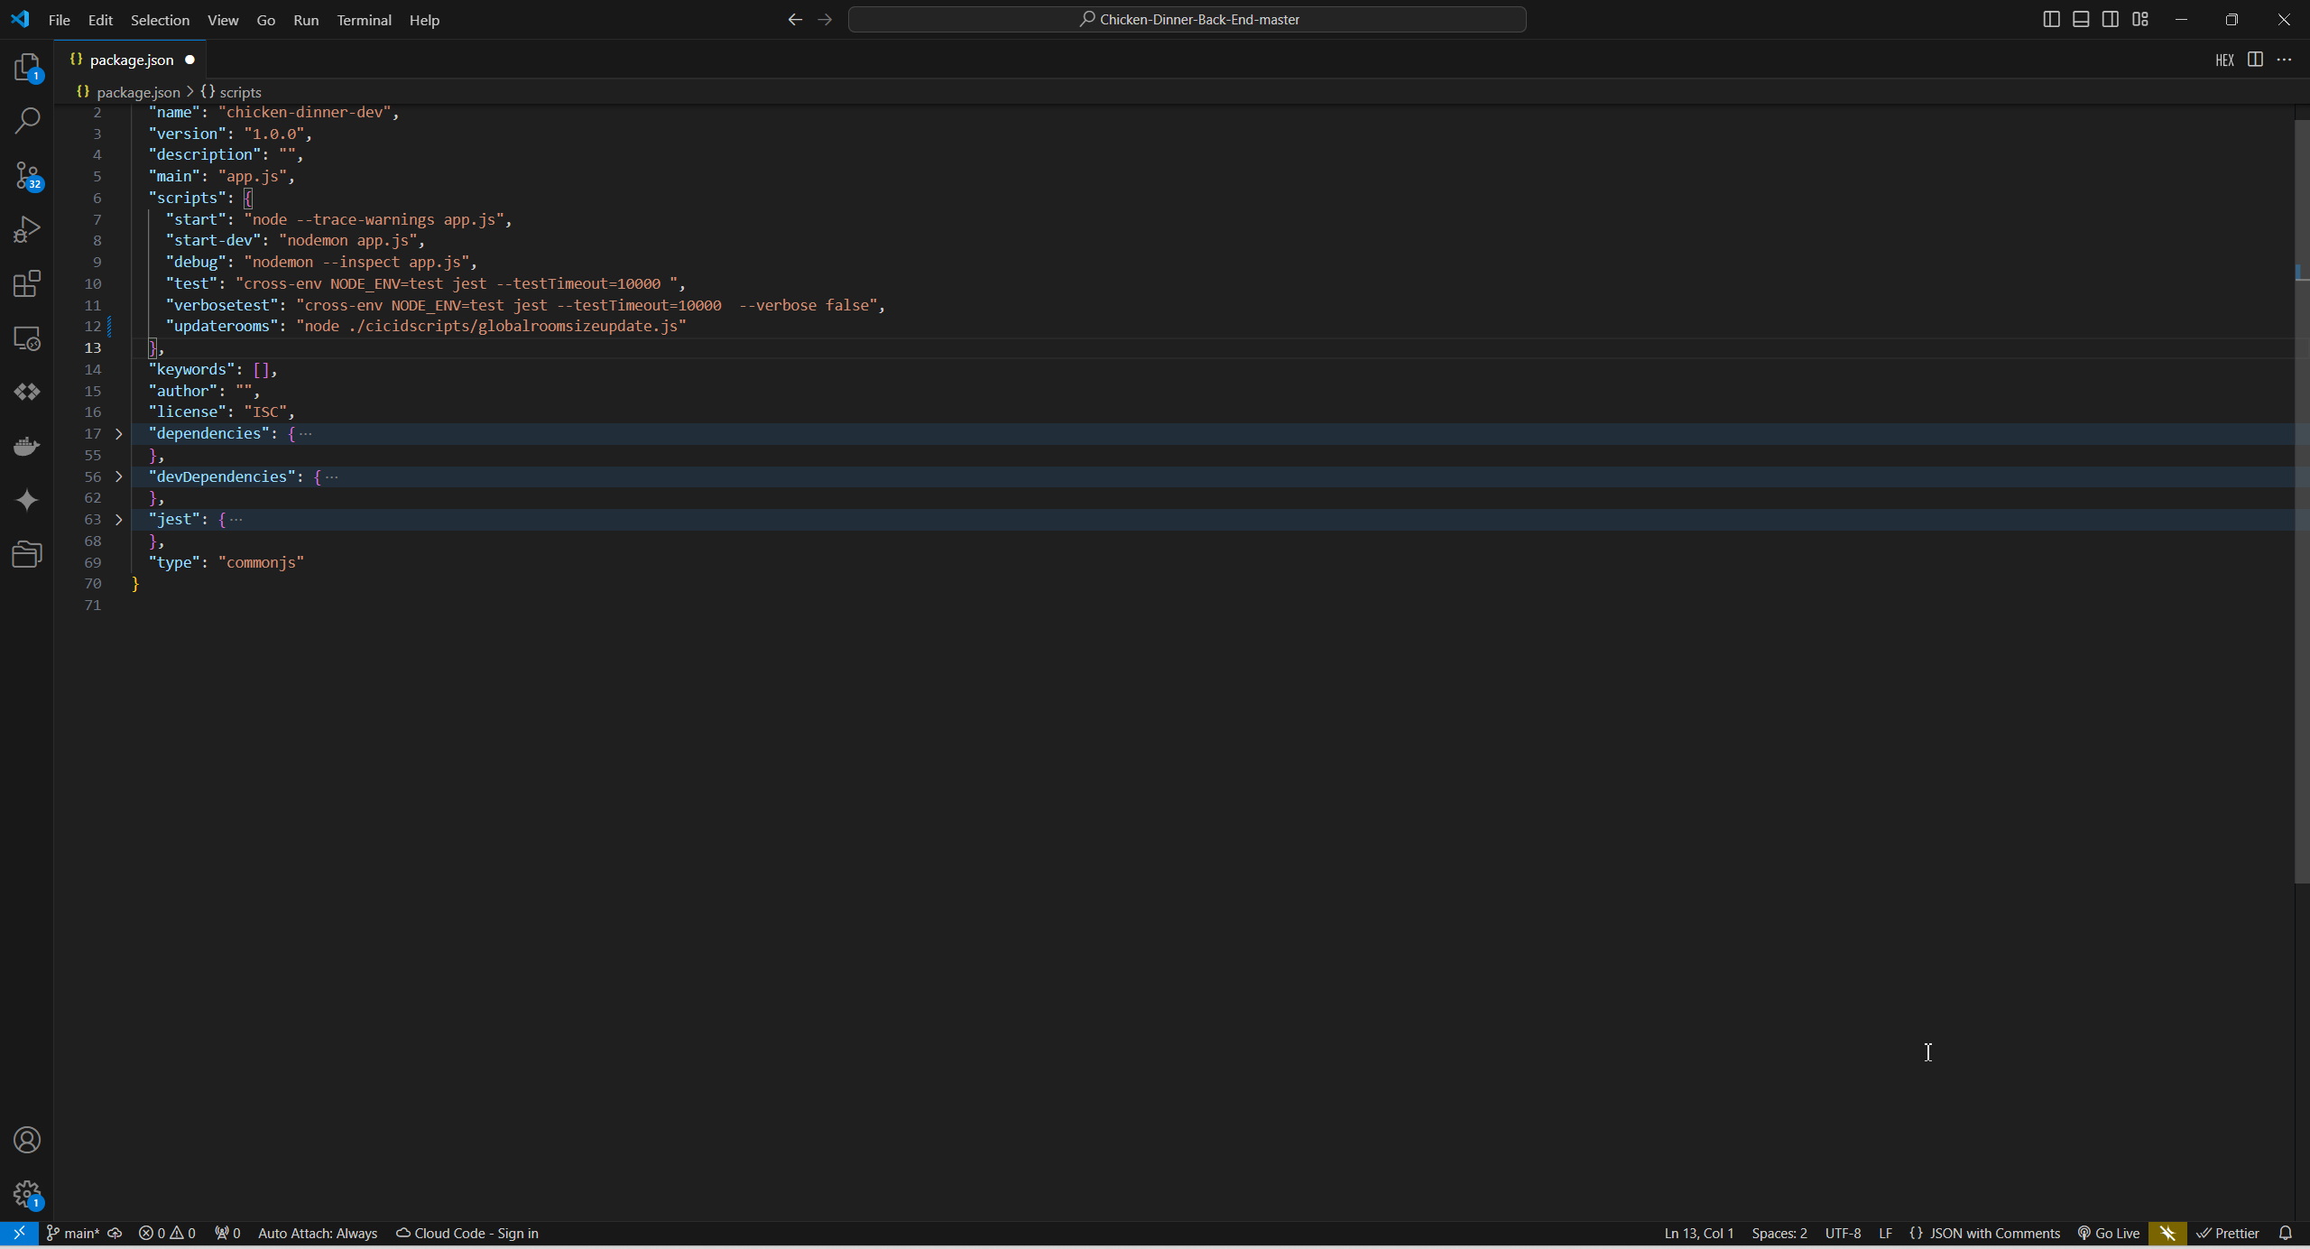Open Source Control view with 32 changes

click(x=27, y=175)
